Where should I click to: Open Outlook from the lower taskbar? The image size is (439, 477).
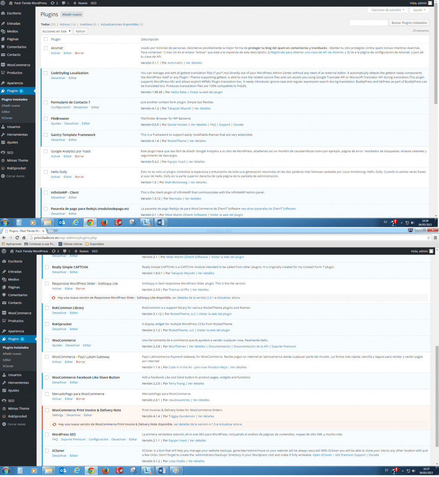click(63, 471)
